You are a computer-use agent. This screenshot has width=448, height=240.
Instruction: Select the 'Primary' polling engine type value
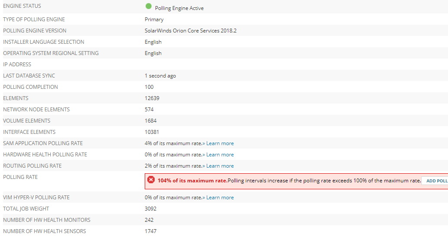pos(154,19)
